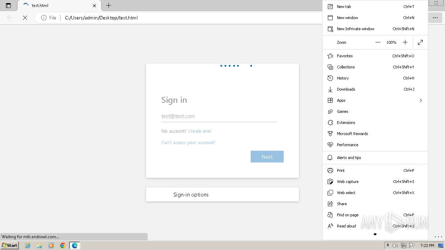This screenshot has height=250, width=445.
Task: Select the test.html tab
Action: click(58, 6)
